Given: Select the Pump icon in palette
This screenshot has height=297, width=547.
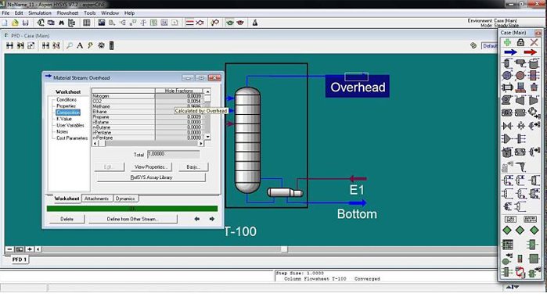Looking at the screenshot, I should coord(507,100).
